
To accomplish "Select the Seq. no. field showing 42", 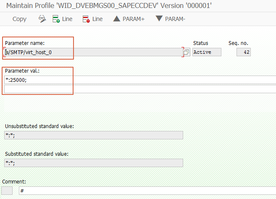I will point(244,52).
